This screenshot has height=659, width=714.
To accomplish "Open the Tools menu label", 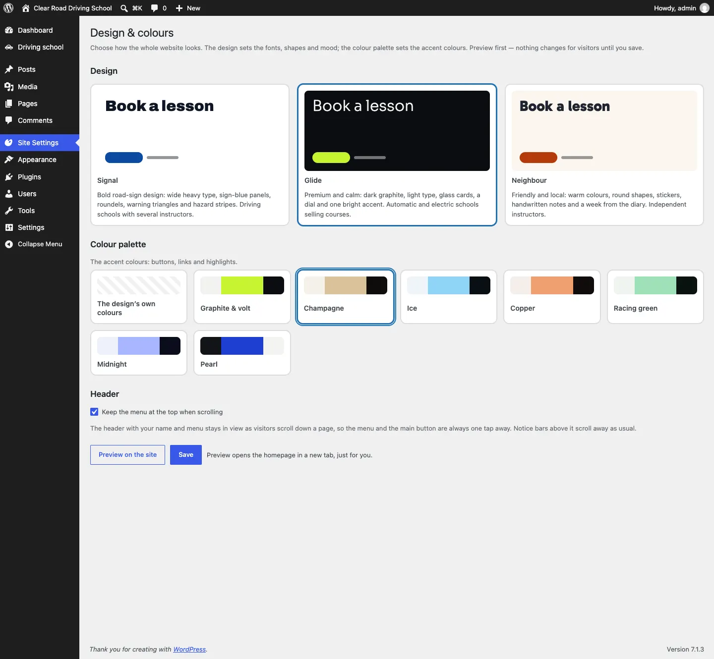I will (x=26, y=211).
